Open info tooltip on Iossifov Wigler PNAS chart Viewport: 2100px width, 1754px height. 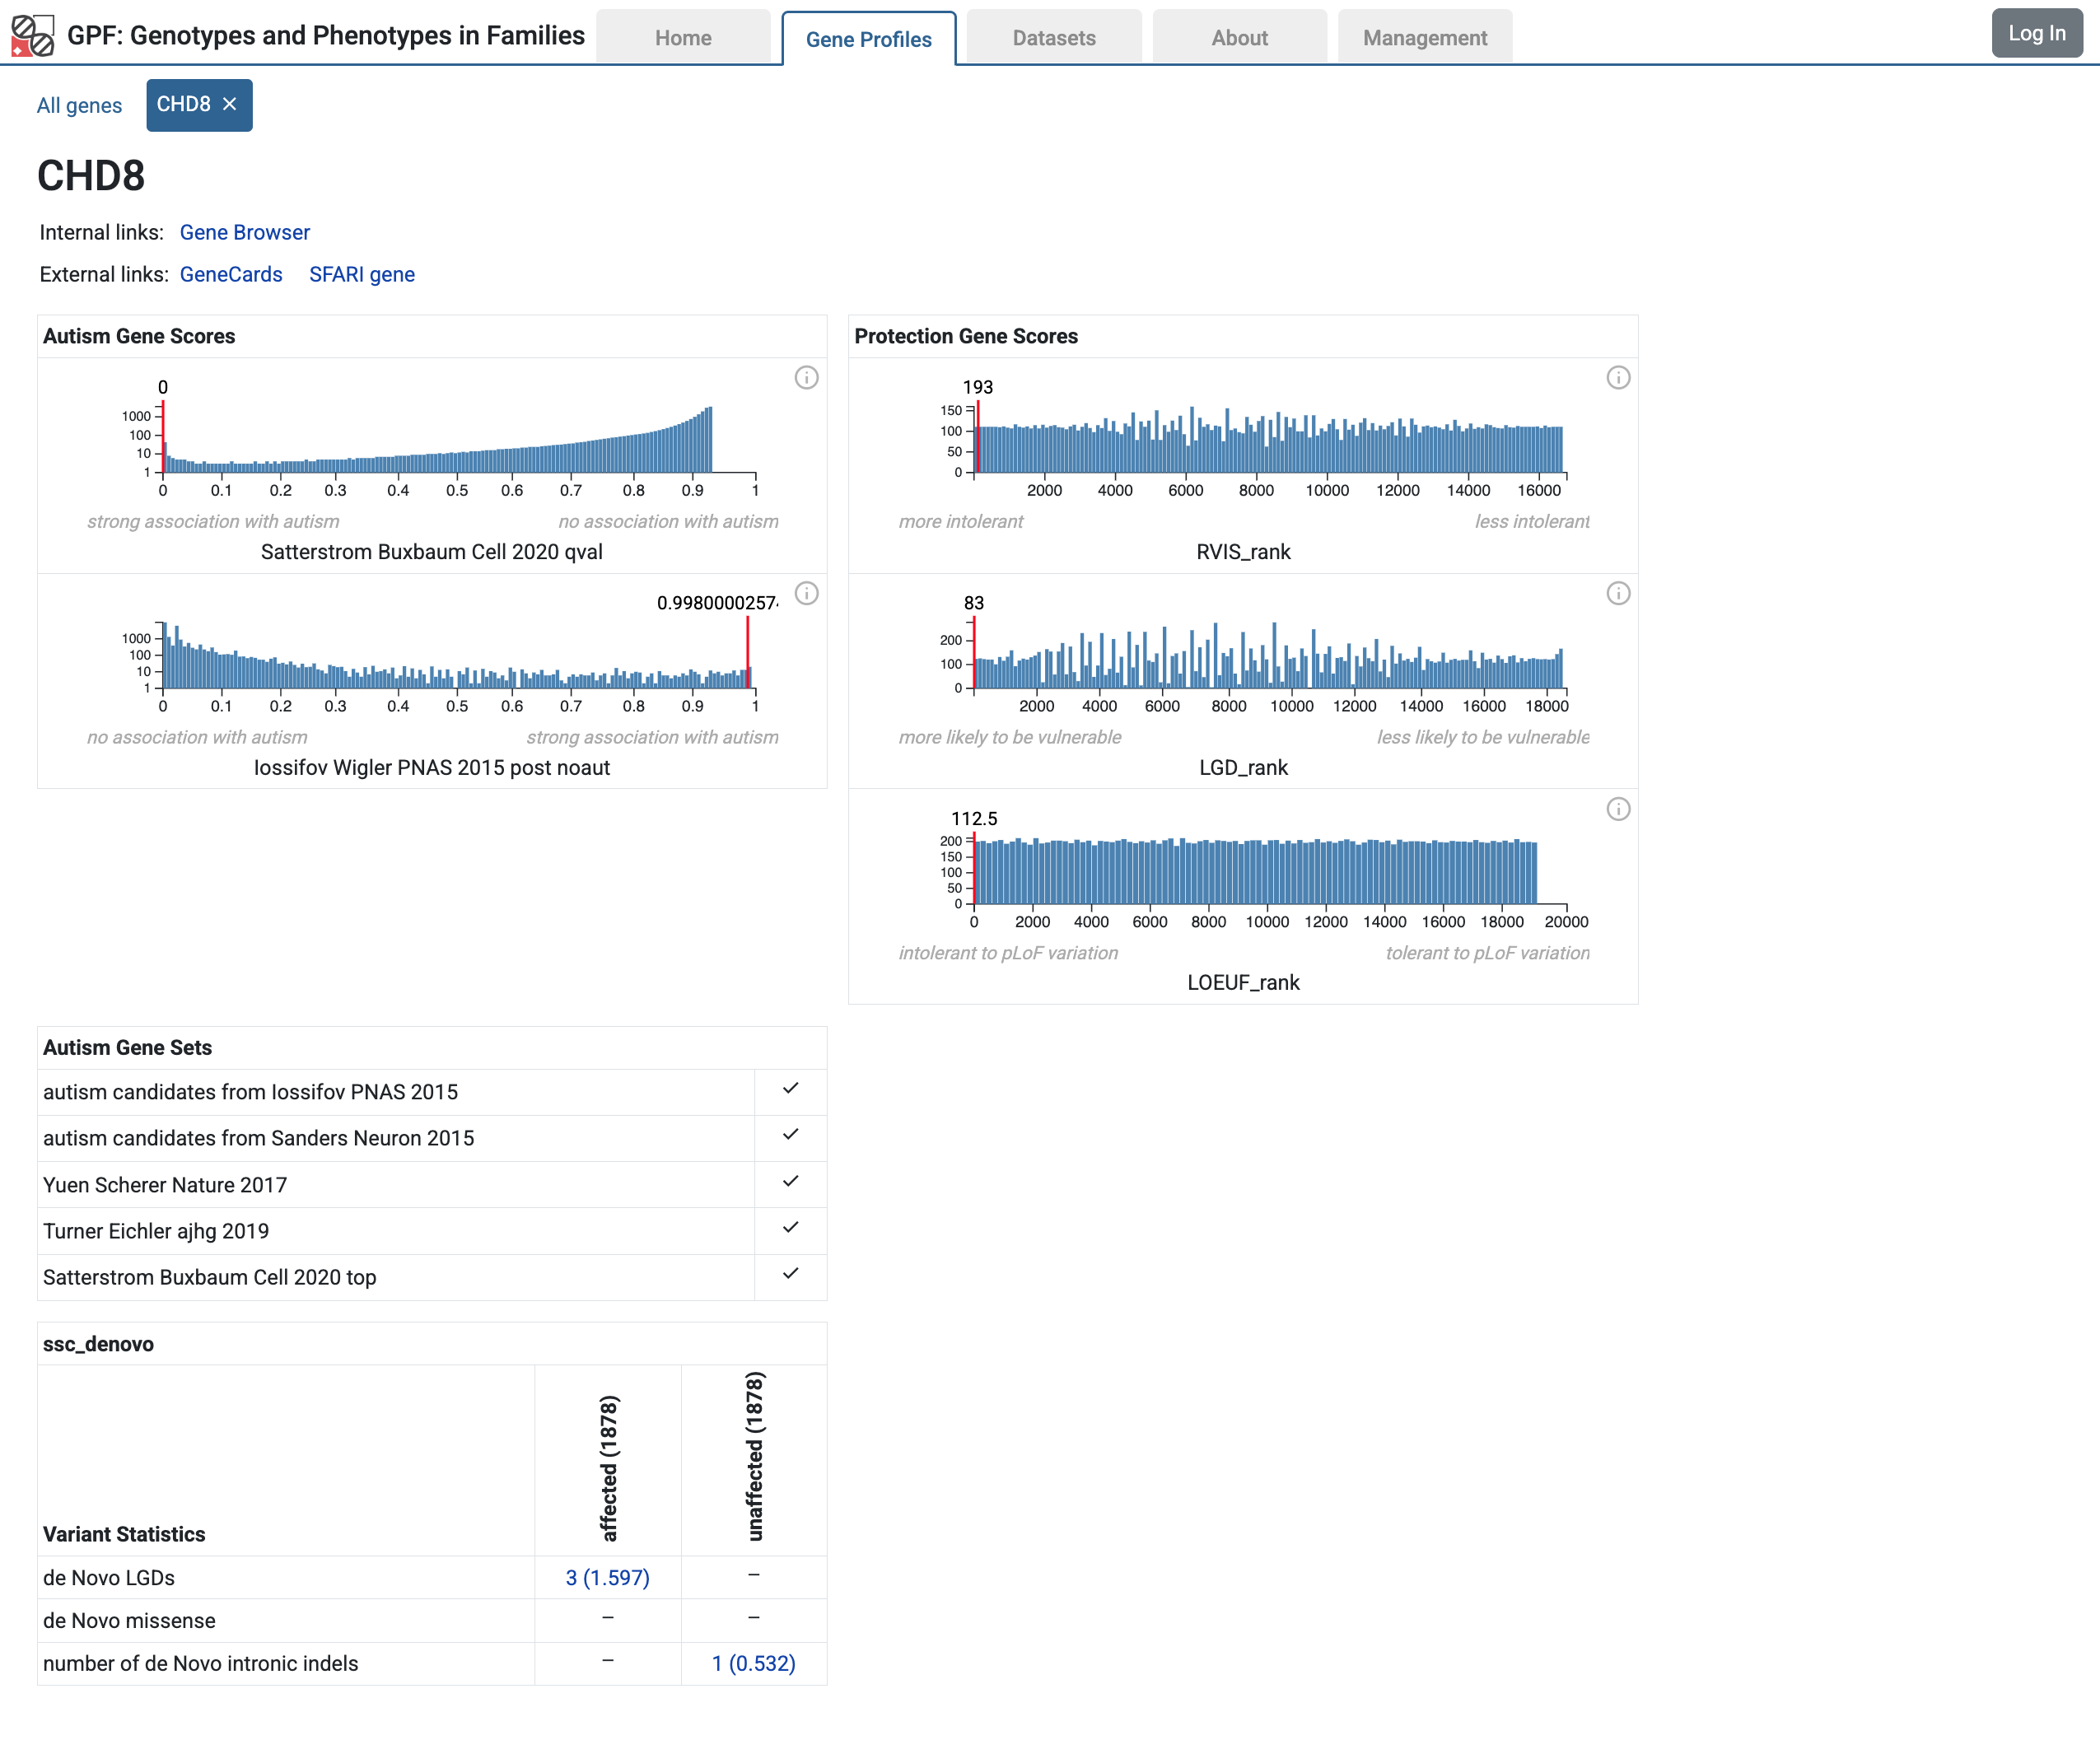pos(806,594)
